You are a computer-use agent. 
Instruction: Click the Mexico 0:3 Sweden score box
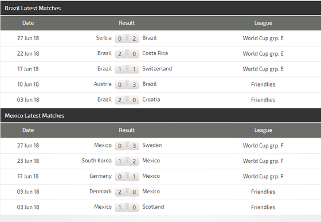[x=127, y=146]
